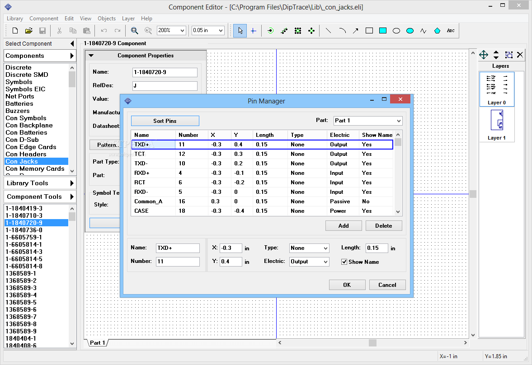This screenshot has height=365, width=532.
Task: Select the Place pin row tool
Action: pos(284,31)
